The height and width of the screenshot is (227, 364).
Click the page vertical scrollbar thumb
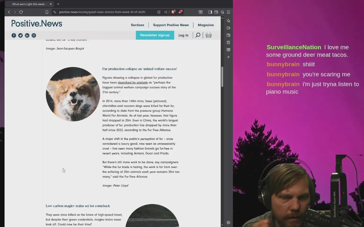pyautogui.click(x=222, y=77)
